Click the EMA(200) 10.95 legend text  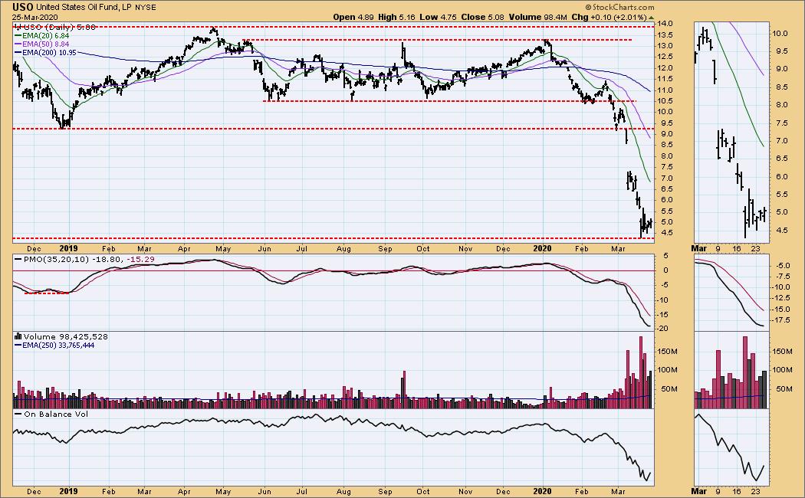point(49,53)
